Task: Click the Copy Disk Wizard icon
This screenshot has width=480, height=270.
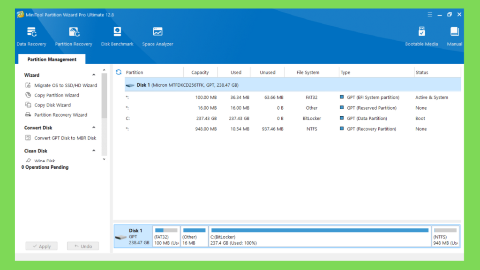Action: click(x=28, y=105)
